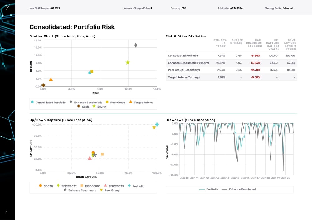The image size is (312, 220).
Task: Click the Enhance Benchmark grey diamond legend marker
Action: tap(71, 102)
